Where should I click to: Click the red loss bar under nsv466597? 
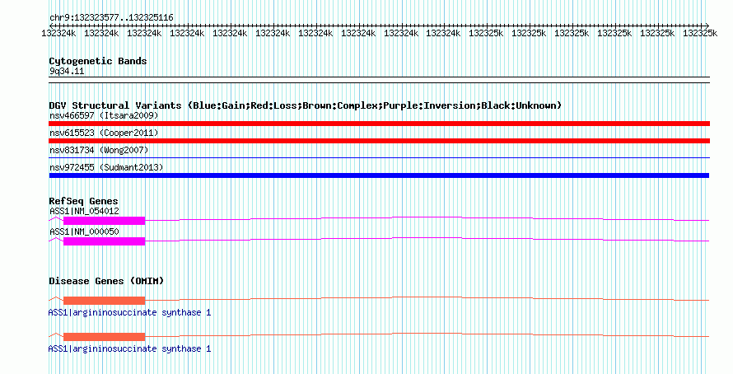(379, 124)
